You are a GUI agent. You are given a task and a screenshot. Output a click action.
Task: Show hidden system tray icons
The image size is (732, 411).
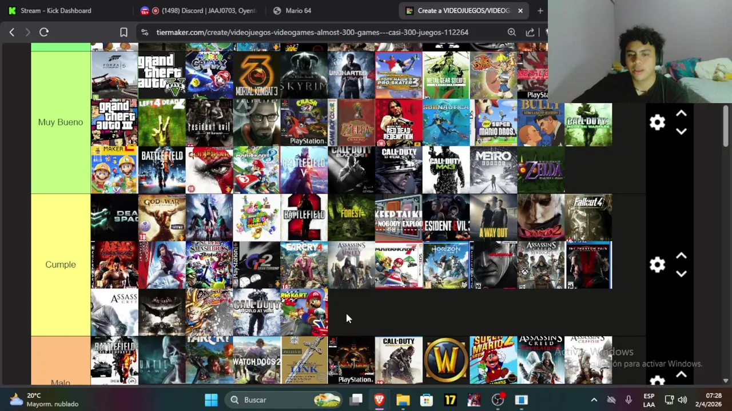point(594,400)
